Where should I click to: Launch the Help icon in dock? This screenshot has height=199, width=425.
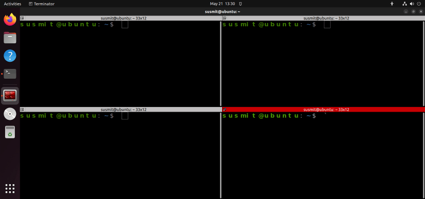pos(10,56)
